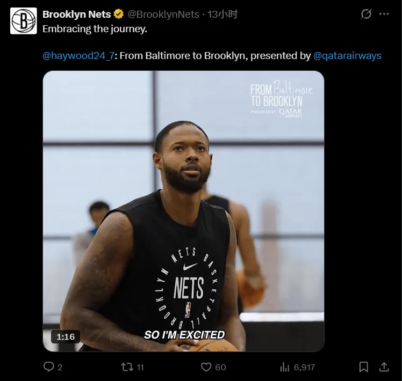
Task: Click the @BrooklynNets handle
Action: click(163, 14)
